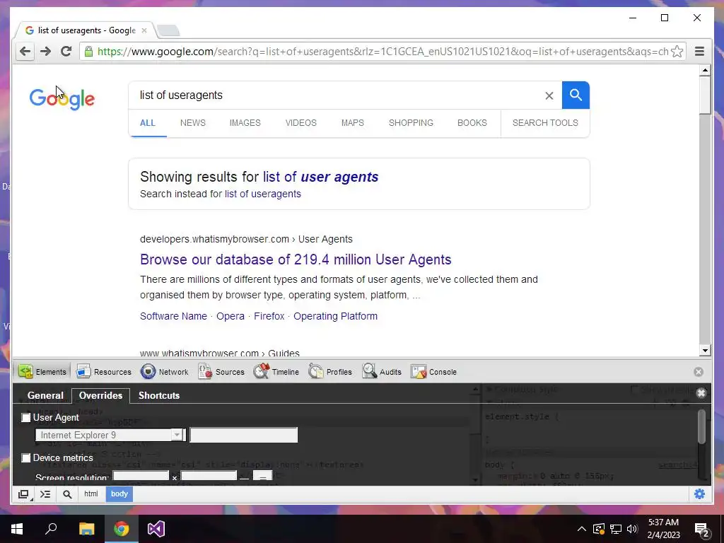The height and width of the screenshot is (543, 724).
Task: Select the body breadcrumb element
Action: coord(119,494)
